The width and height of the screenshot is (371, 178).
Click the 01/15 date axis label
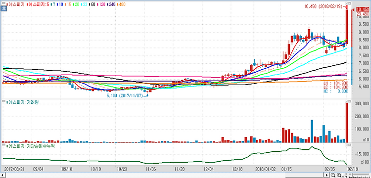pos(286,169)
